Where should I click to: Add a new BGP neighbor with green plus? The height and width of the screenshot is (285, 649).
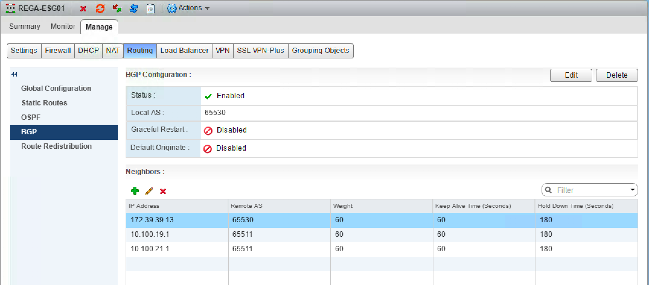(135, 191)
